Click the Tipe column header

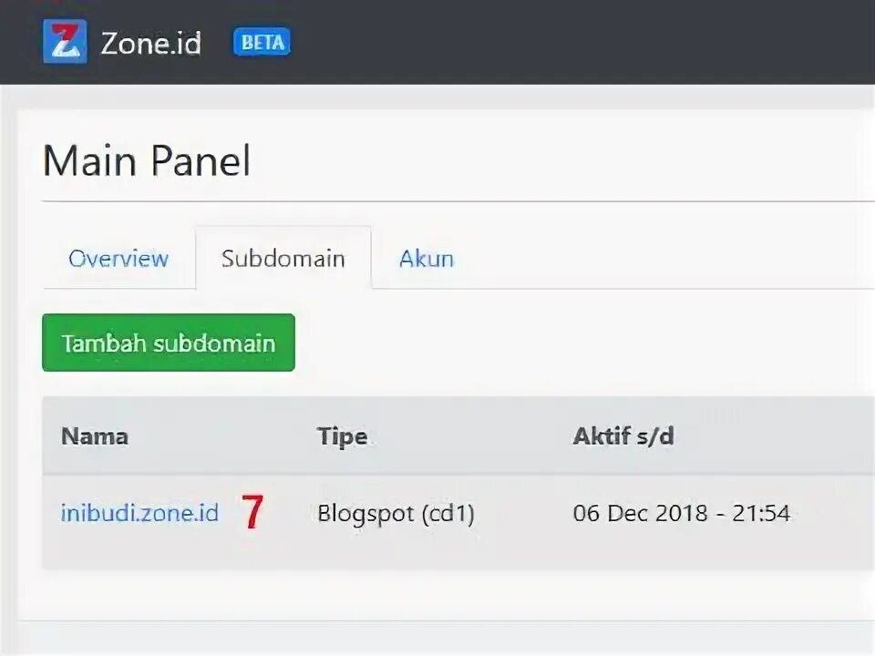click(342, 436)
